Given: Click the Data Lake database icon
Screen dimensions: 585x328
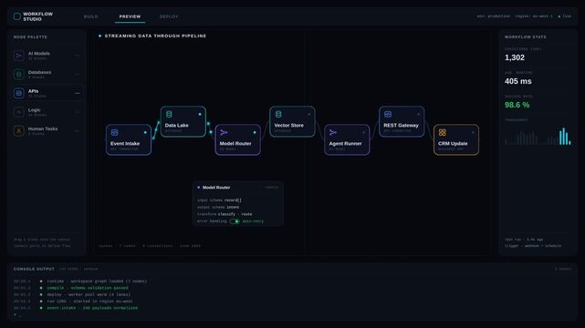Looking at the screenshot, I should pyautogui.click(x=169, y=114).
